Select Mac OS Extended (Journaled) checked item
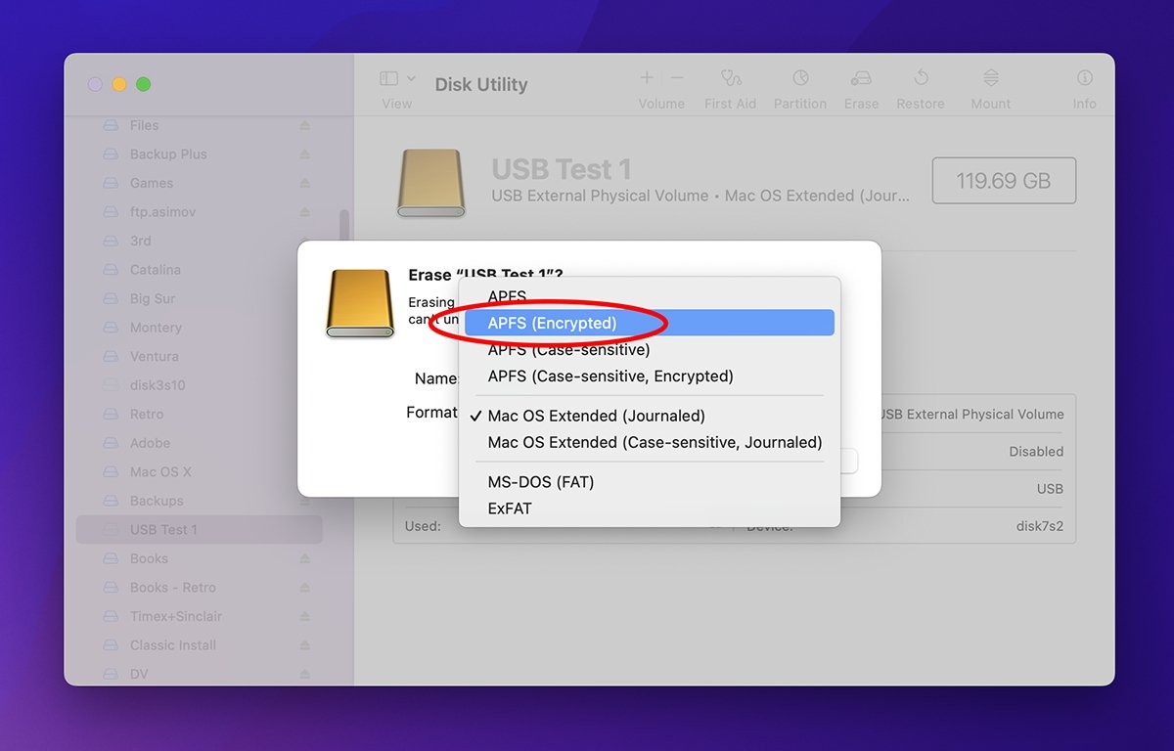Image resolution: width=1174 pixels, height=751 pixels. click(596, 416)
